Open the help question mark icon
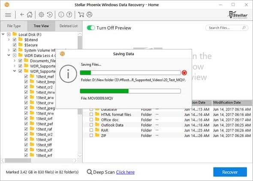253x181 pixels. pos(69,15)
